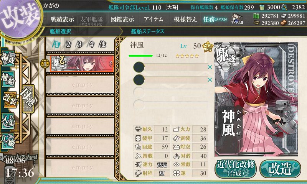
Task: Open the 編成 fleet composition sidebar icon
Action: (x=8, y=59)
